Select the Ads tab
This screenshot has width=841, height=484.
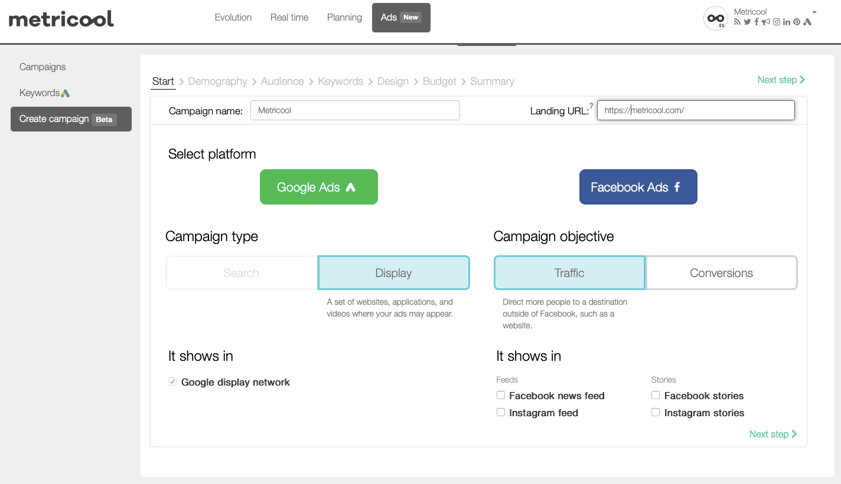(401, 18)
